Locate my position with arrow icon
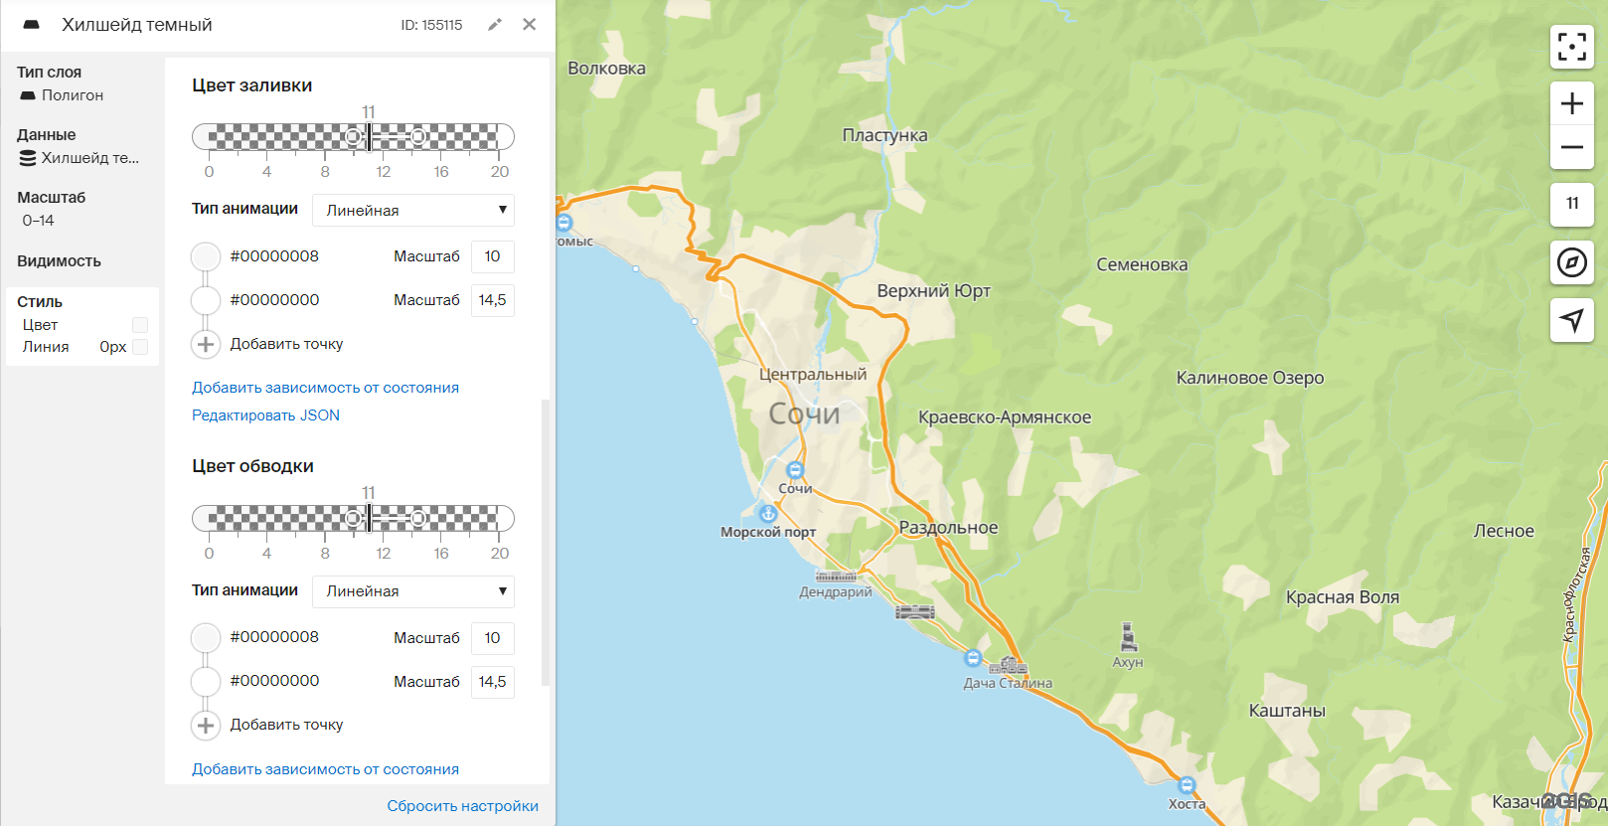Screen dimensions: 1608x826 pyautogui.click(x=1571, y=320)
